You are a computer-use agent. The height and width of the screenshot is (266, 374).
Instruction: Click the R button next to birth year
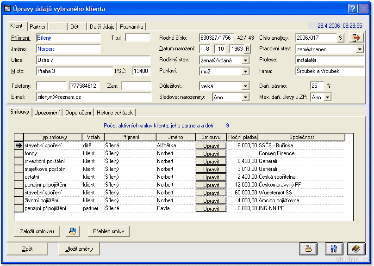point(248,49)
